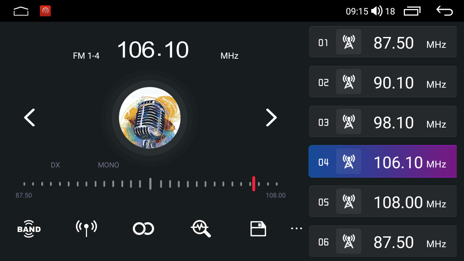
Task: Toggle the DX reception mode
Action: pos(55,165)
